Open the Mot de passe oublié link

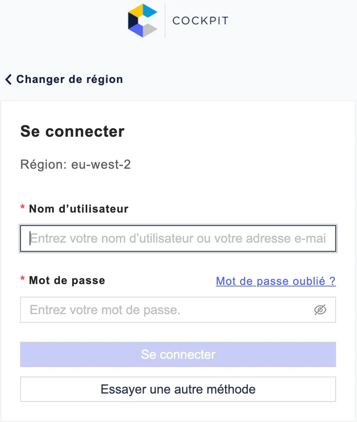coord(276,281)
